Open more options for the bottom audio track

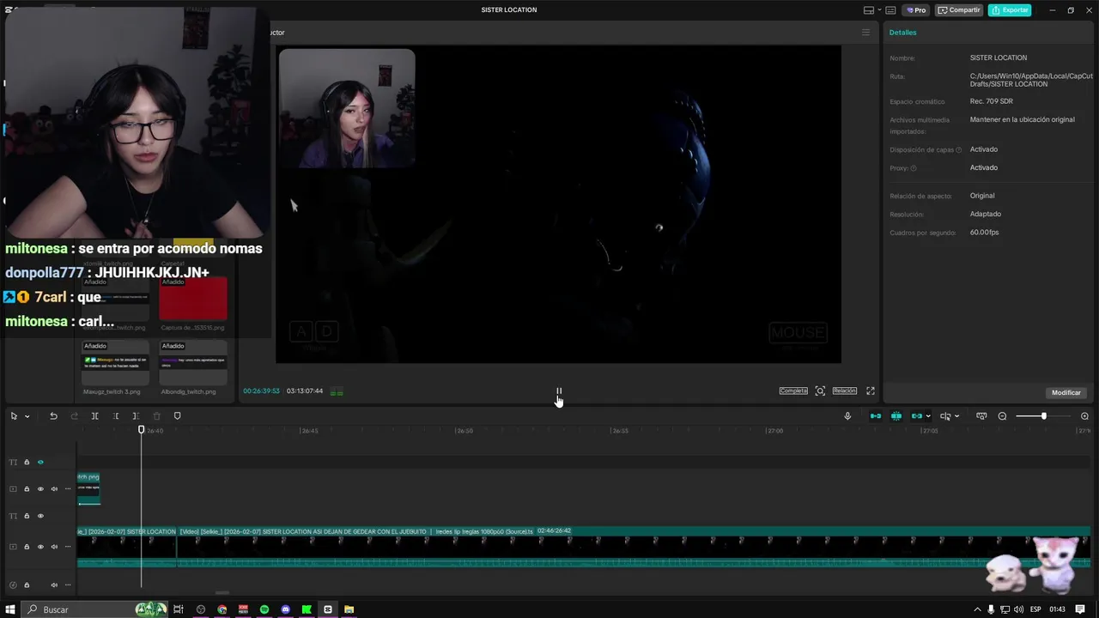point(68,585)
